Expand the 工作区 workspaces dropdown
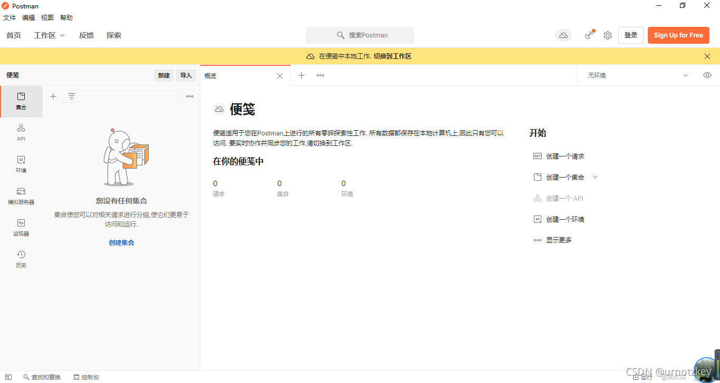720x383 pixels. 49,35
